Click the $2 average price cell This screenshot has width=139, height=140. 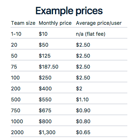[x=79, y=89]
